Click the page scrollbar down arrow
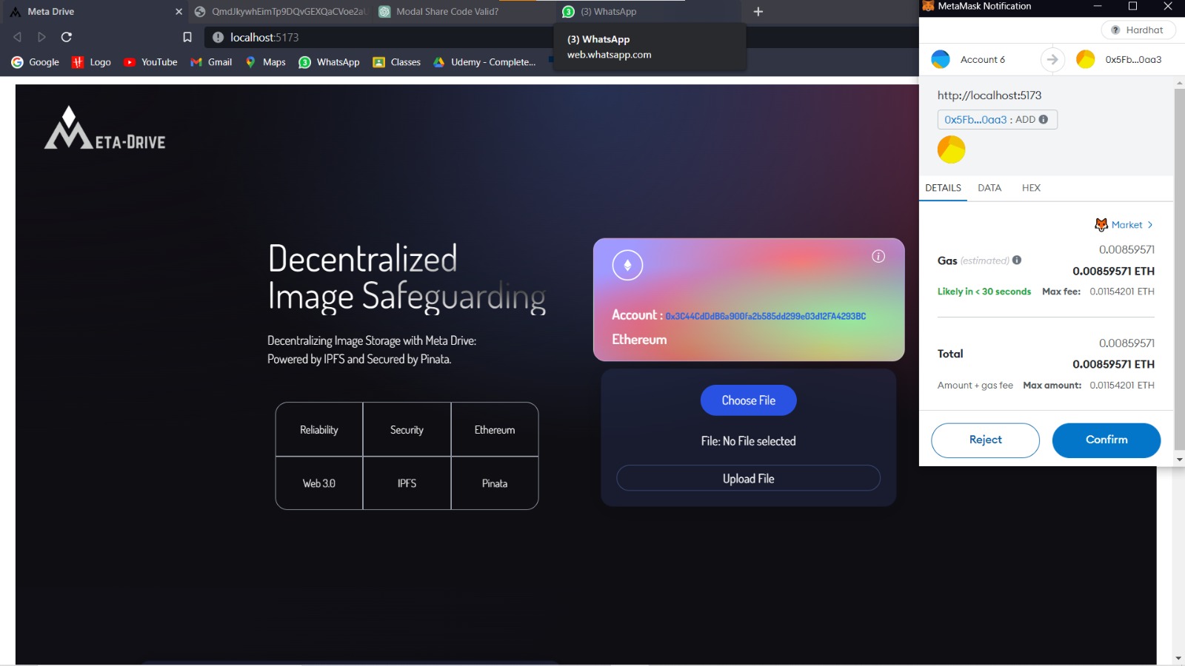This screenshot has height=666, width=1185. pyautogui.click(x=1178, y=658)
